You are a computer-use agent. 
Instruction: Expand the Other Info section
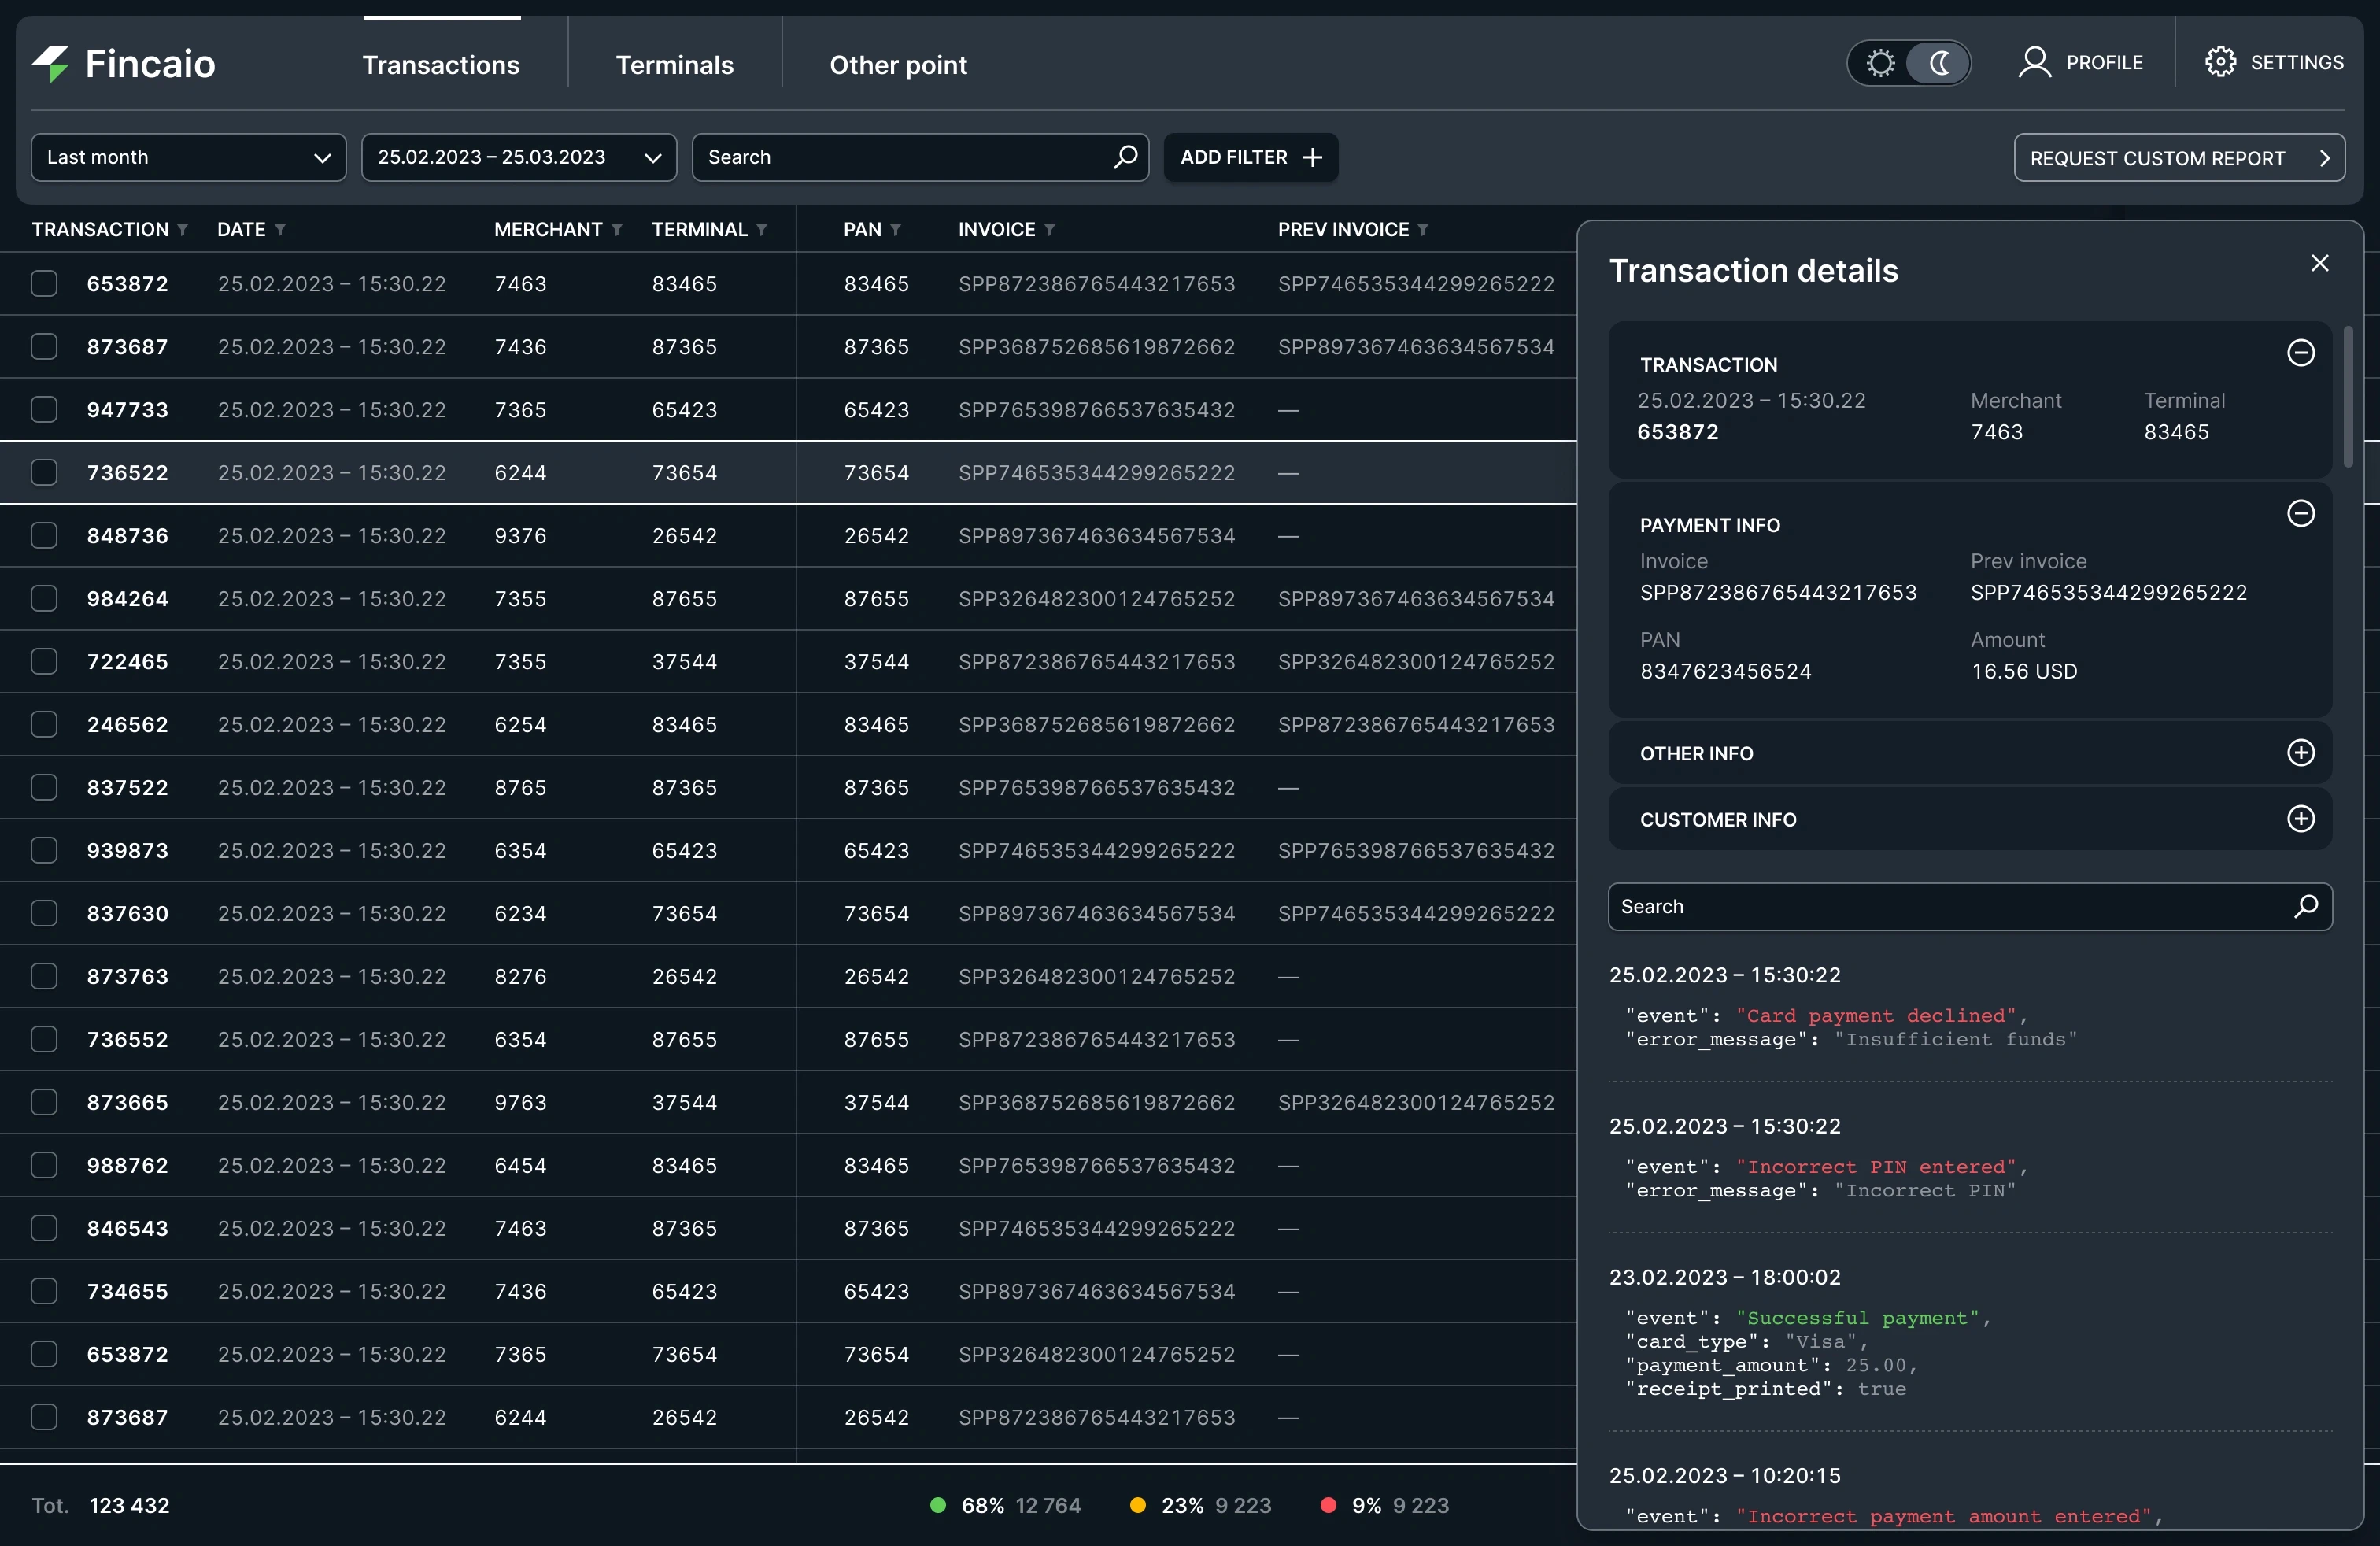(x=2300, y=753)
